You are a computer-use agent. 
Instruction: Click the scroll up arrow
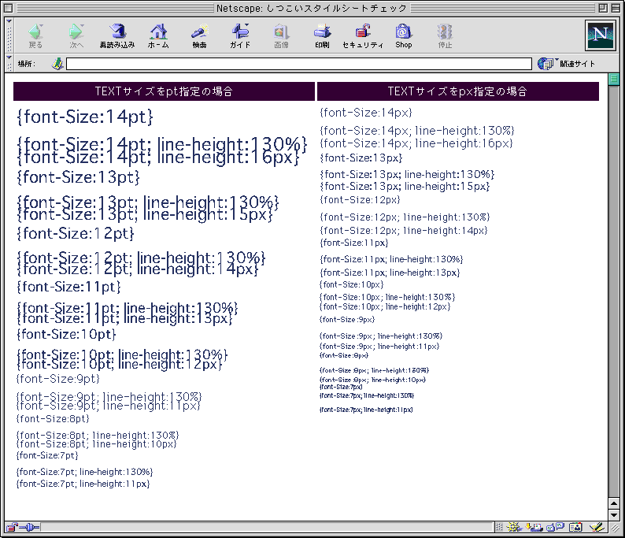(614, 503)
